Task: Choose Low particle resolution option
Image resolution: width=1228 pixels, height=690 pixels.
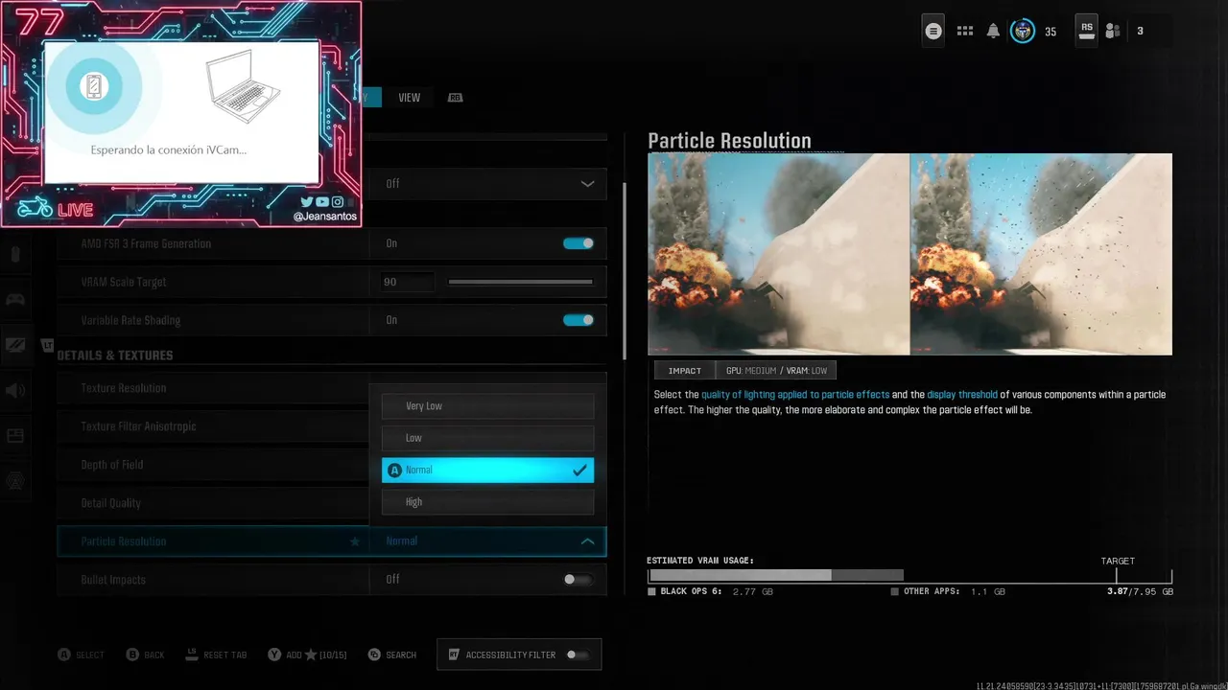Action: 487,438
